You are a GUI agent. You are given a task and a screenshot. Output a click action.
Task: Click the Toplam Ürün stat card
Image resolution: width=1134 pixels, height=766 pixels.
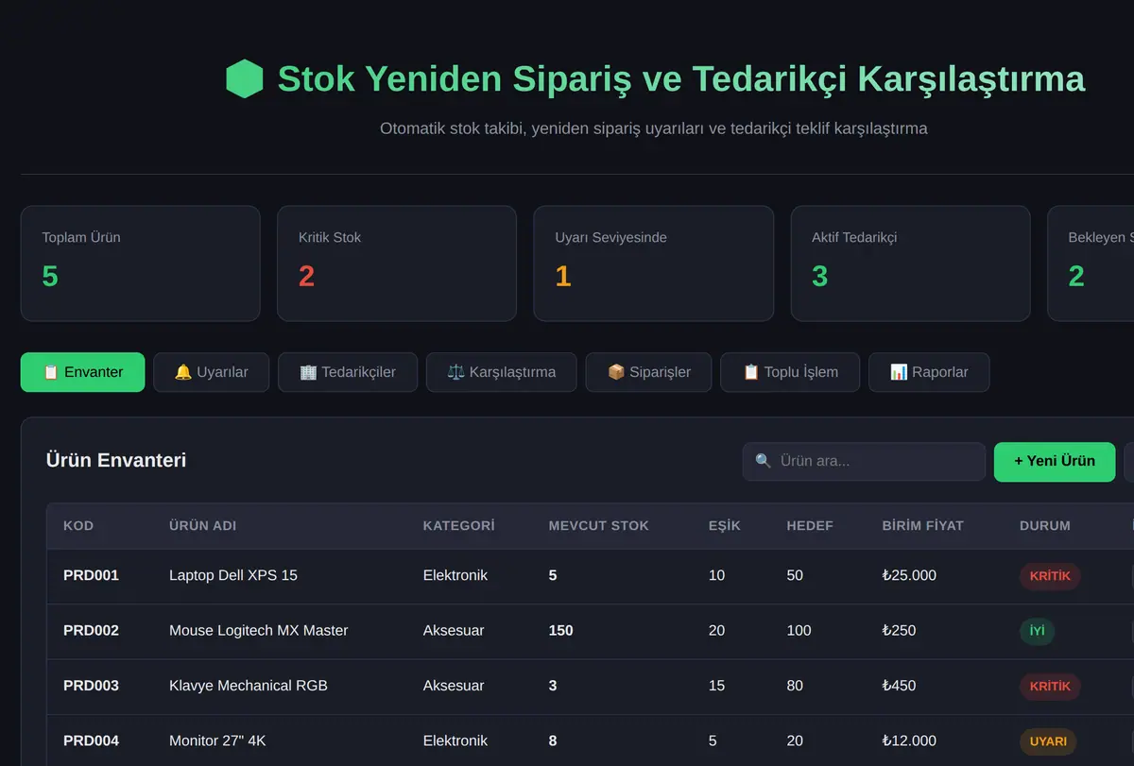tap(140, 264)
